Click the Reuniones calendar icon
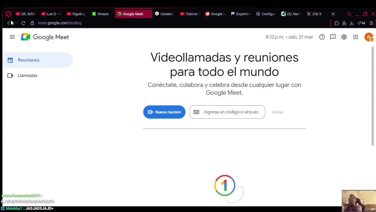376x212 pixels. (x=10, y=60)
